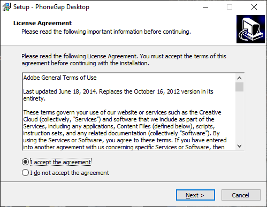Select "I do not accept the agreement" option
Screen dimensions: 267x207
click(25, 173)
